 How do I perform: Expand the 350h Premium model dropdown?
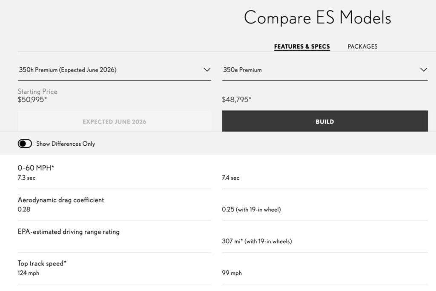[114, 70]
